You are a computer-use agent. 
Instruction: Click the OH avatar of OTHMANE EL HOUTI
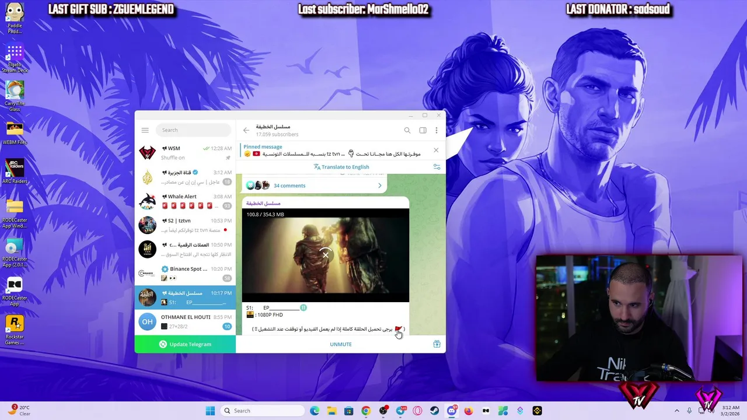click(x=147, y=321)
